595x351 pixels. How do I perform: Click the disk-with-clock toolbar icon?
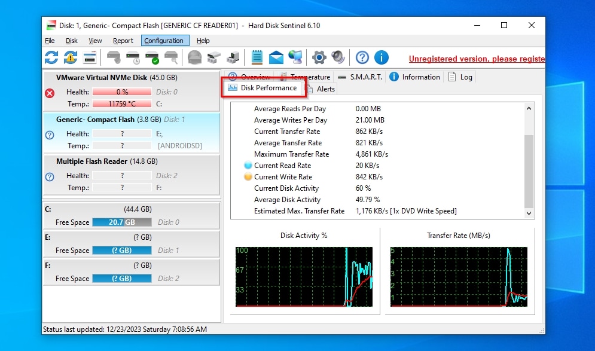pyautogui.click(x=133, y=57)
